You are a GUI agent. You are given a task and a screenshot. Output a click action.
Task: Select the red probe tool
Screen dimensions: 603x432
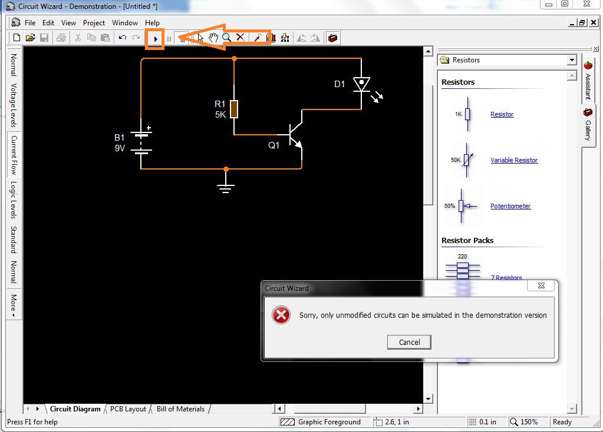(x=257, y=38)
